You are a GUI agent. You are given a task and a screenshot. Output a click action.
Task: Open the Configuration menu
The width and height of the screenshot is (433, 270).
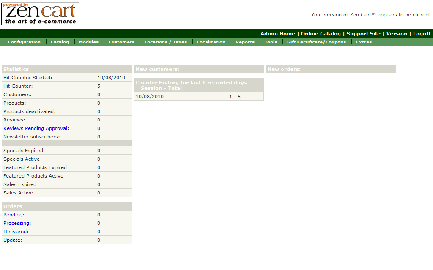(24, 42)
